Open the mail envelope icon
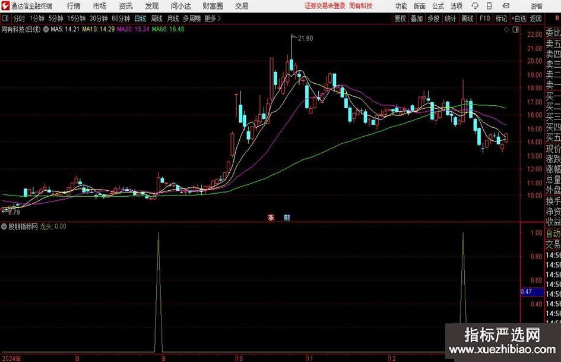This screenshot has width=561, height=362. pyautogui.click(x=506, y=6)
